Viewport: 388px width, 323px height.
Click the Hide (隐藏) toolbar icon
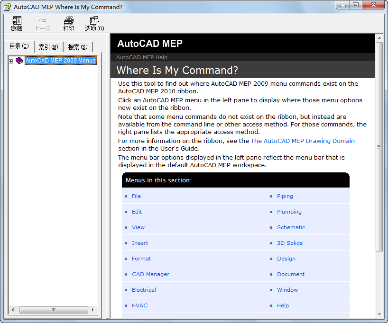click(x=17, y=24)
